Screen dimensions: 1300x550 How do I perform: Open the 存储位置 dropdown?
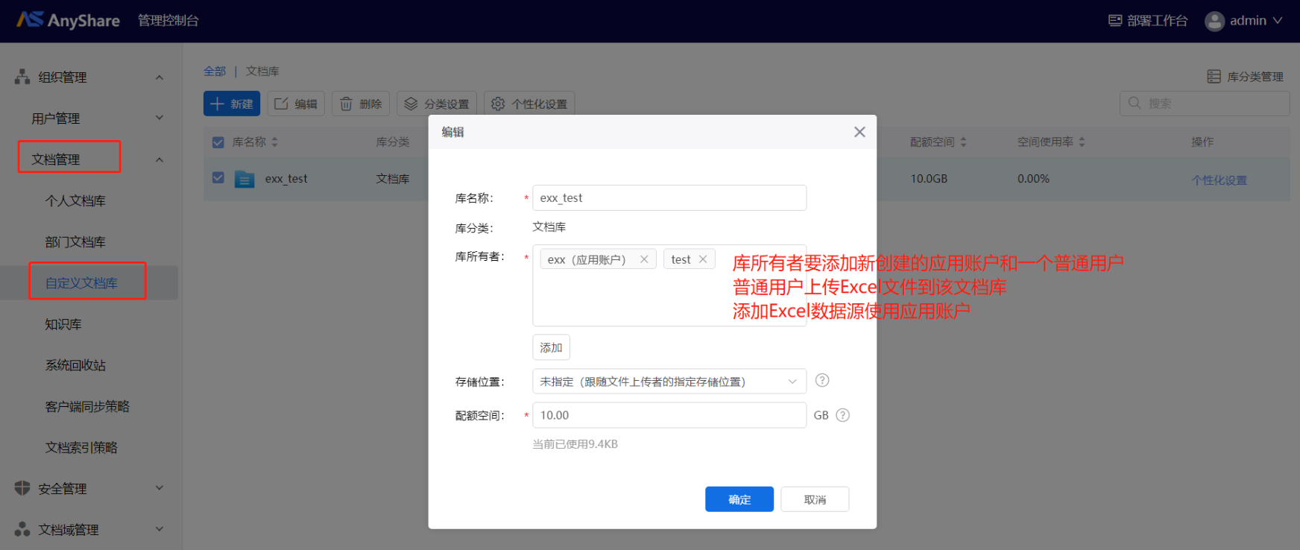[x=669, y=381]
